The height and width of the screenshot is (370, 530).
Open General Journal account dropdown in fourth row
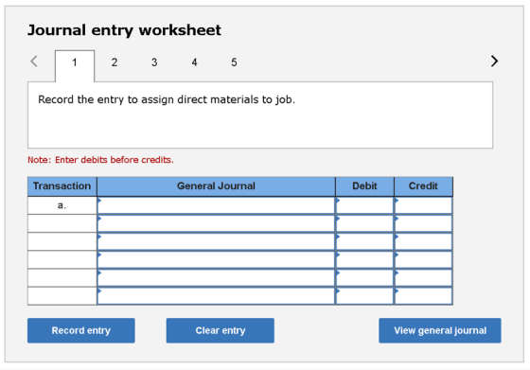click(216, 260)
